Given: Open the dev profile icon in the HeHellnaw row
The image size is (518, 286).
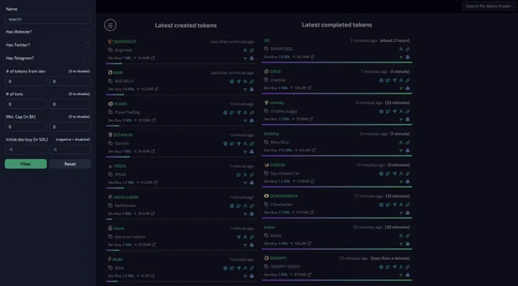Looking at the screenshot, I should 245,206.
